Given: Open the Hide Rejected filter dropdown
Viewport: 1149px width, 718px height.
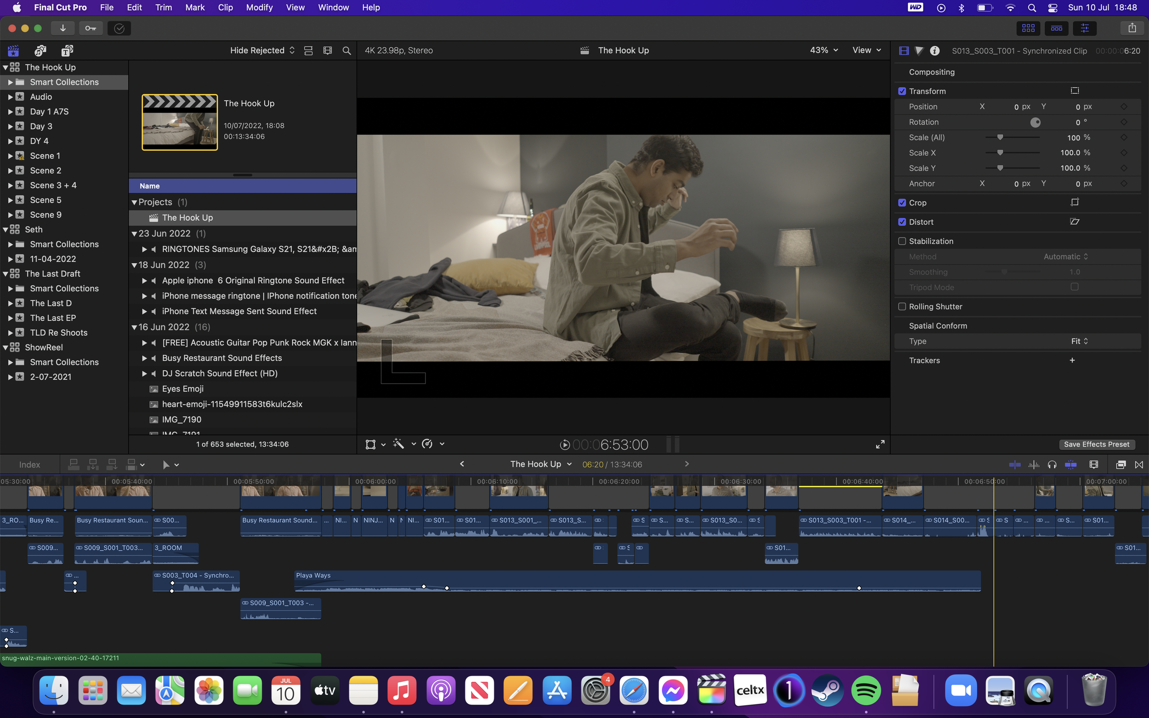Looking at the screenshot, I should pos(262,51).
